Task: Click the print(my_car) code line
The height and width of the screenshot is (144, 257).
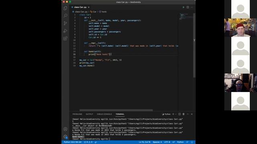Action: 87,63
